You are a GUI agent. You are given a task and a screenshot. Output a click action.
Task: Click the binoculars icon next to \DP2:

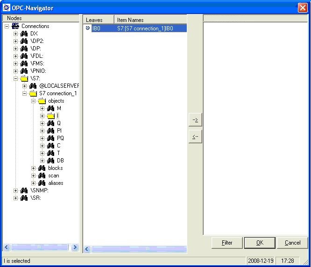click(x=24, y=41)
